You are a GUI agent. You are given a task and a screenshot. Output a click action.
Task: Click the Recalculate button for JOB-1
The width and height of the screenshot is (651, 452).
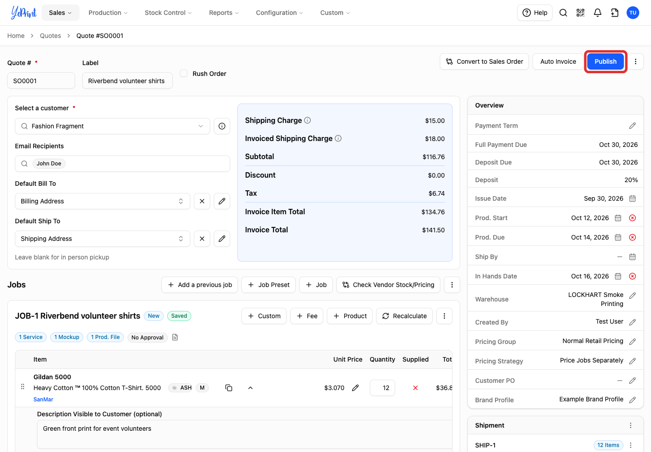[x=405, y=316]
